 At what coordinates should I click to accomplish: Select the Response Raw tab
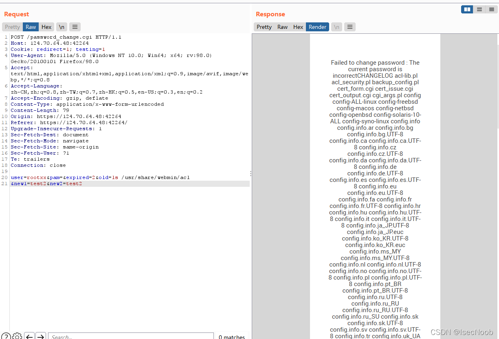click(282, 27)
